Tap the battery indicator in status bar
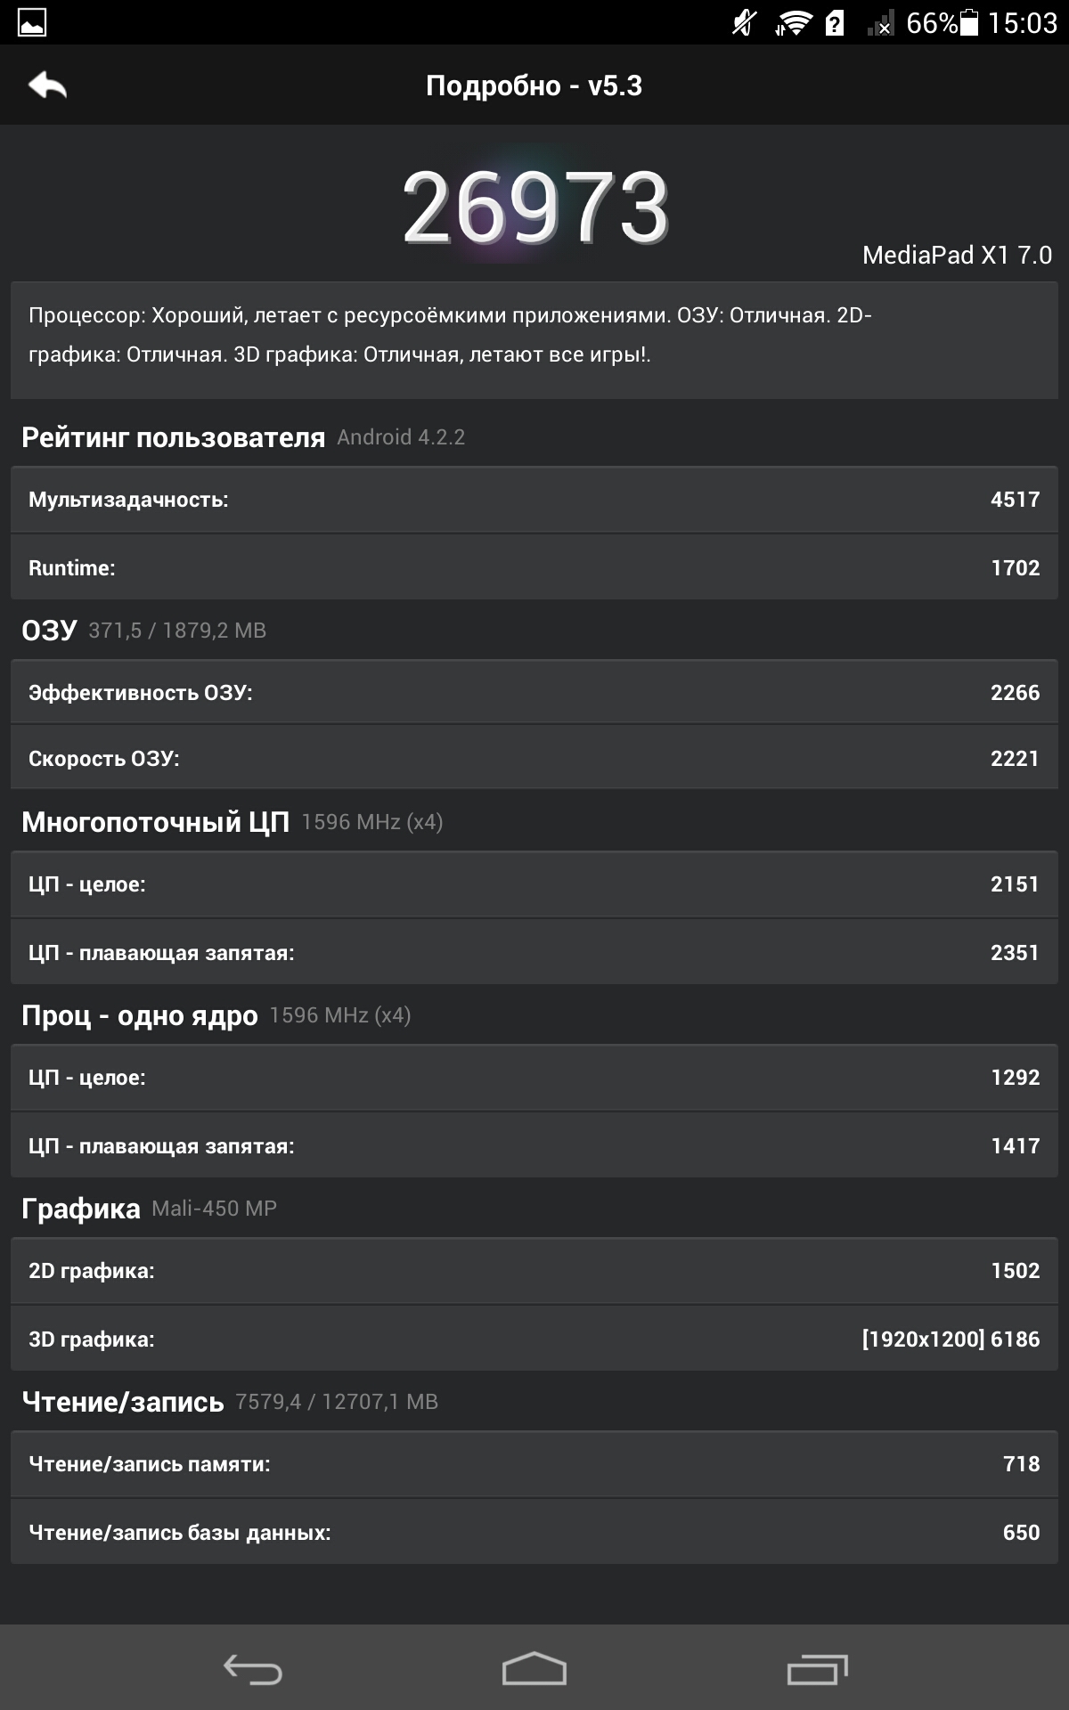This screenshot has width=1069, height=1710. (x=969, y=22)
